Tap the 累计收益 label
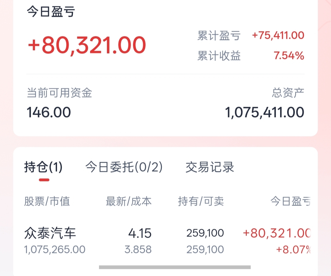This screenshot has height=276, width=331. pos(219,56)
